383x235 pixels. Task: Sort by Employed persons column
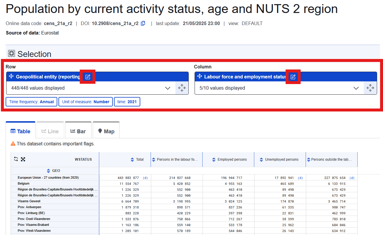[214, 160]
